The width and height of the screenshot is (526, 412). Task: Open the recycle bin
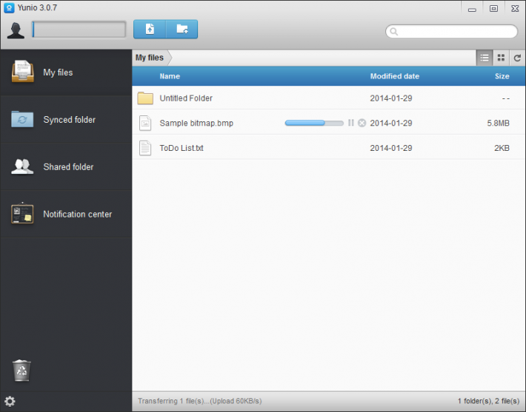click(21, 371)
